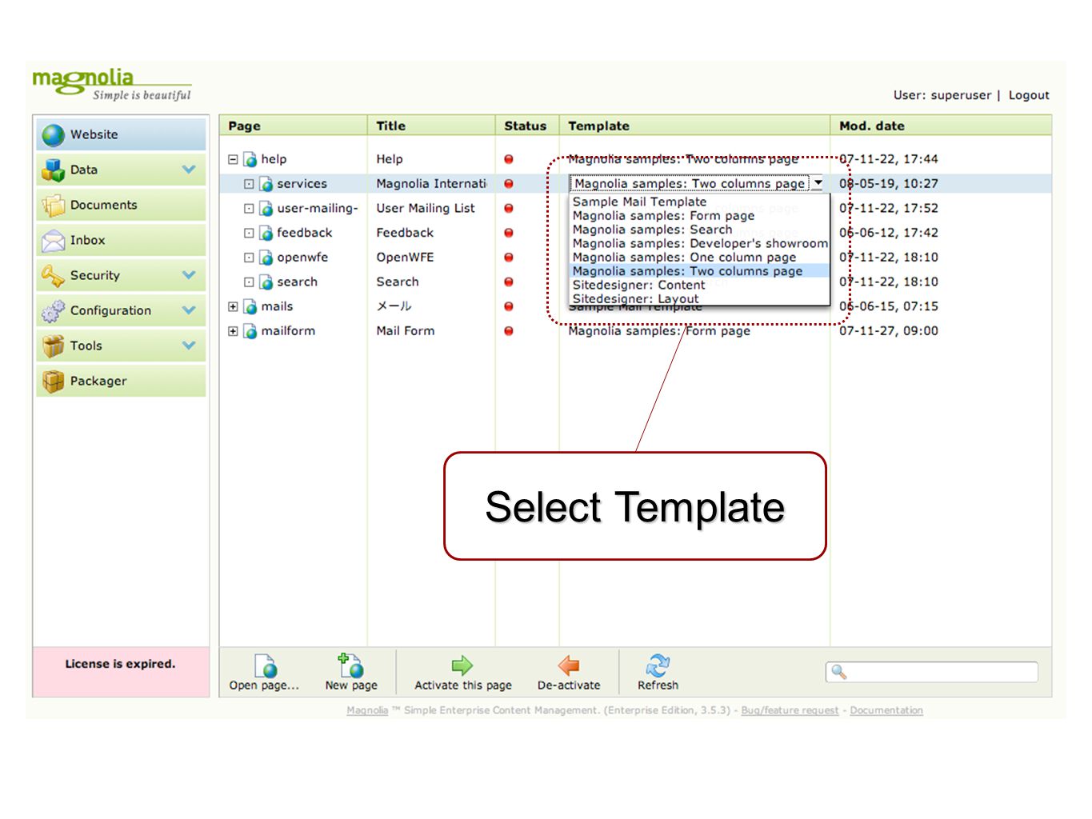
Task: Click the red status dot for mailform
Action: 509,331
